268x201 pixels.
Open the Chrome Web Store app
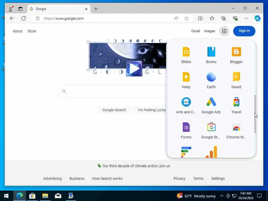236,130
